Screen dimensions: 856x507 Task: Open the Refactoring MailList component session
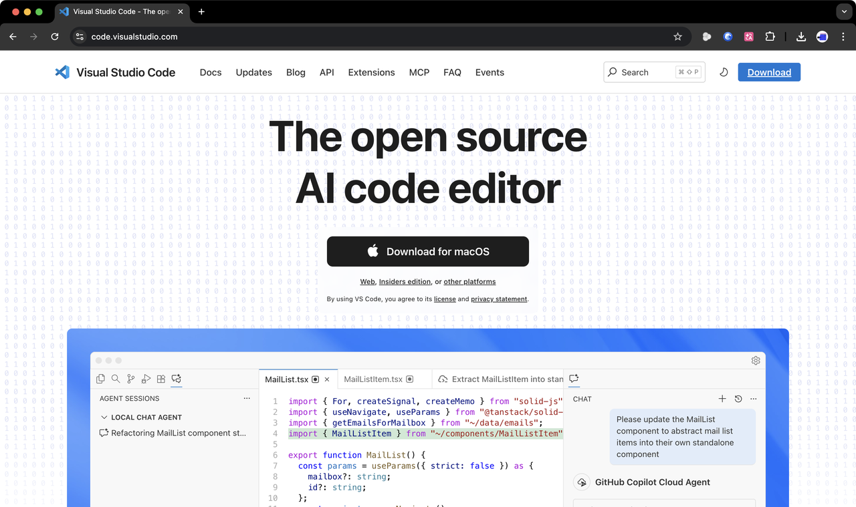173,433
